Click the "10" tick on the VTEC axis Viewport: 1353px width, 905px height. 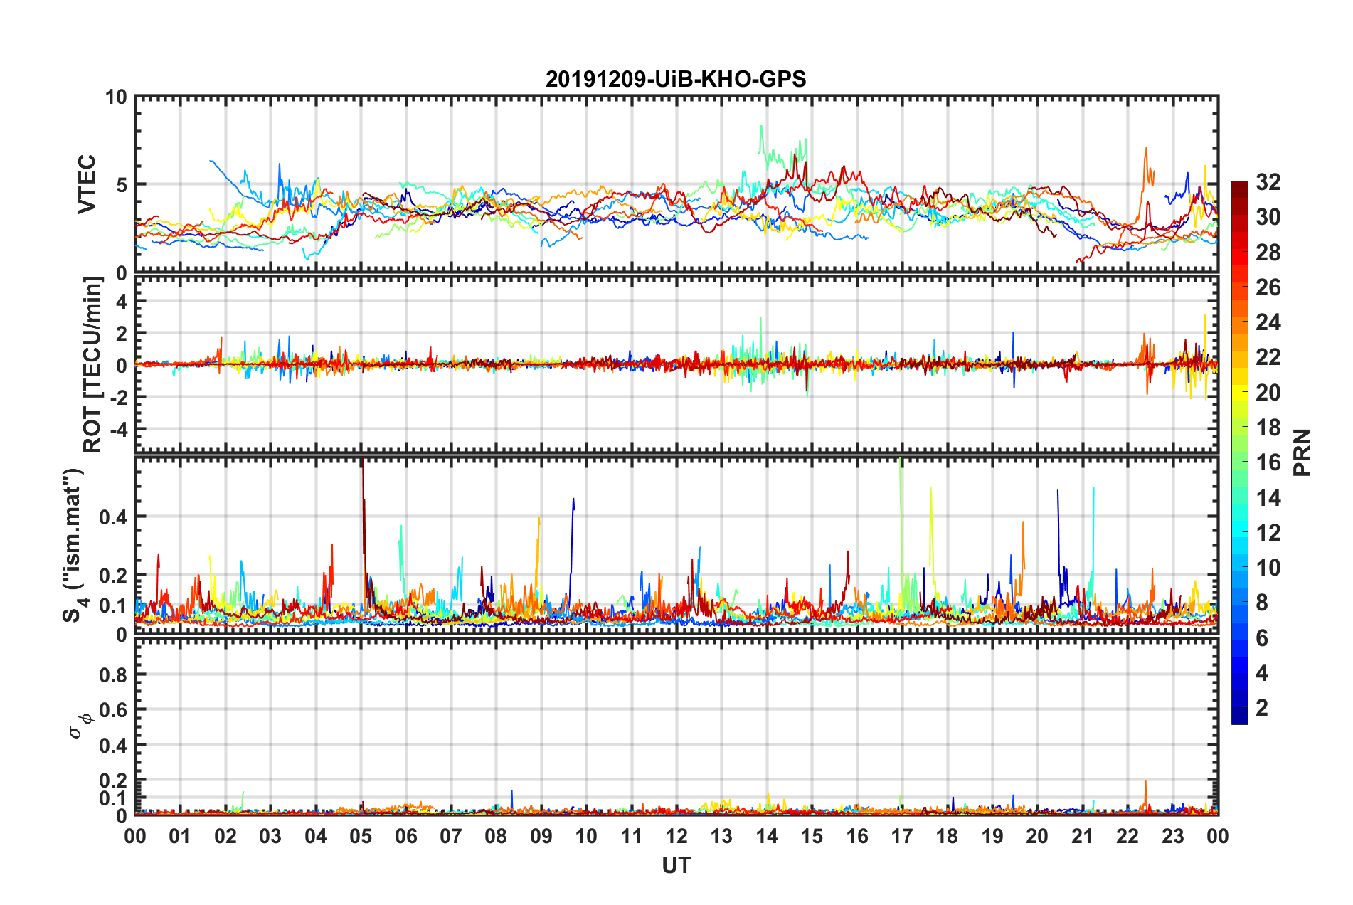[x=116, y=97]
